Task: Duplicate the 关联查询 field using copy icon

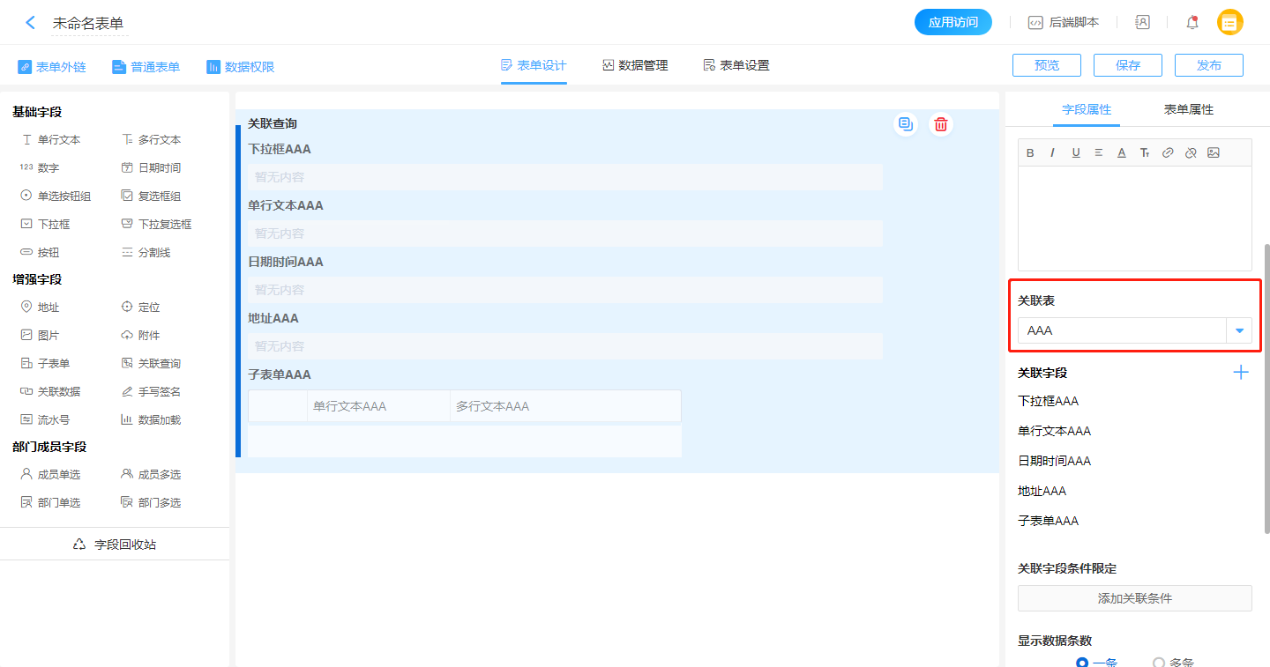Action: pos(905,125)
